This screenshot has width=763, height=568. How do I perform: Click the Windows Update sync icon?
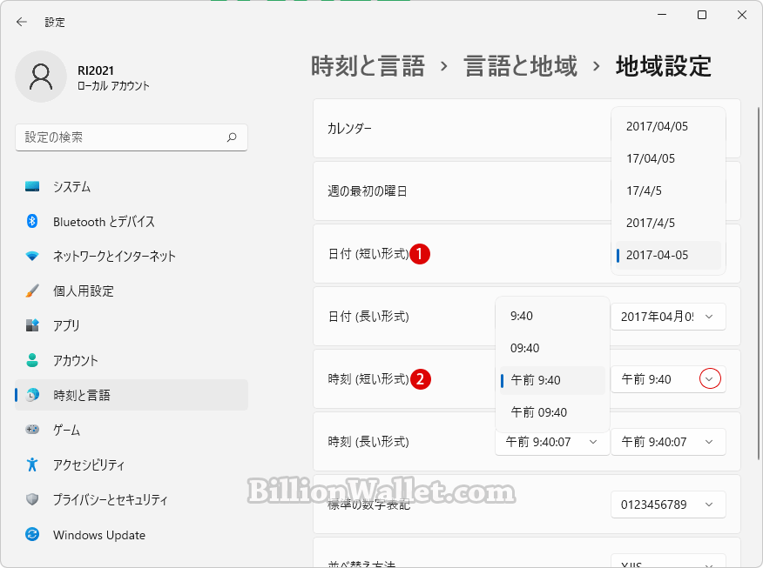point(32,534)
